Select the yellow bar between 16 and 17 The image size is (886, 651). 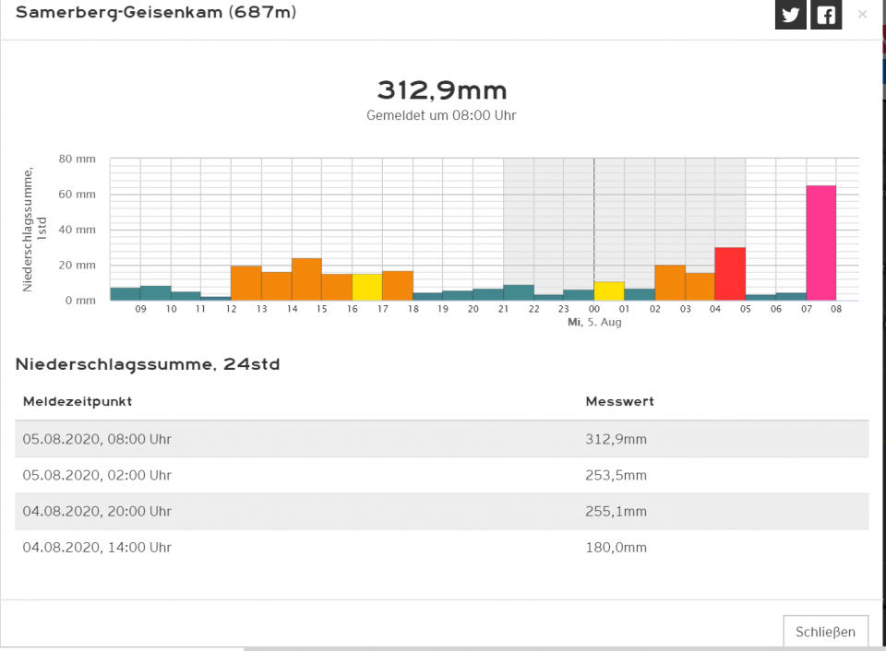(x=366, y=287)
